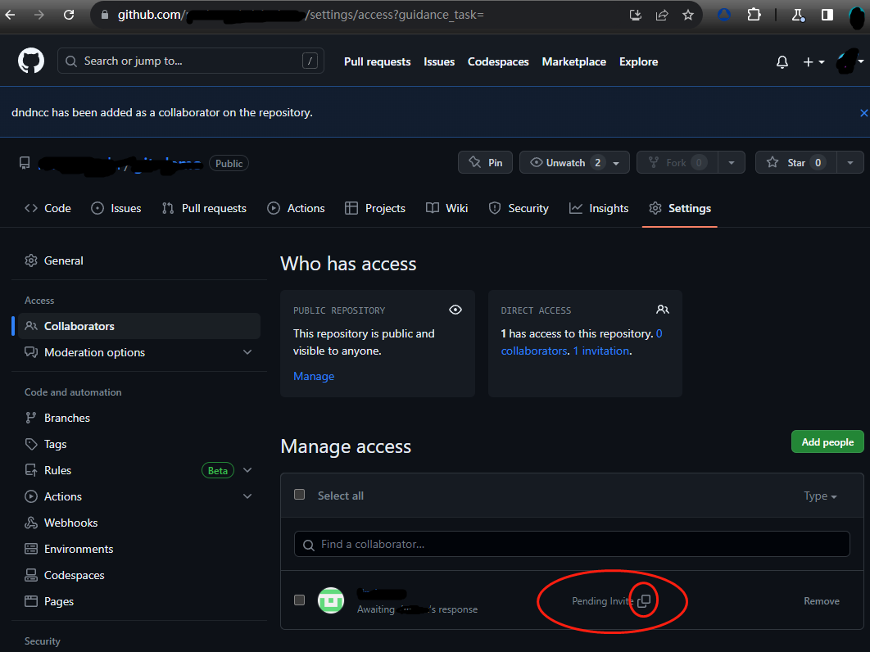Tick the pending collaborator row checkbox
This screenshot has height=652, width=870.
tap(300, 600)
